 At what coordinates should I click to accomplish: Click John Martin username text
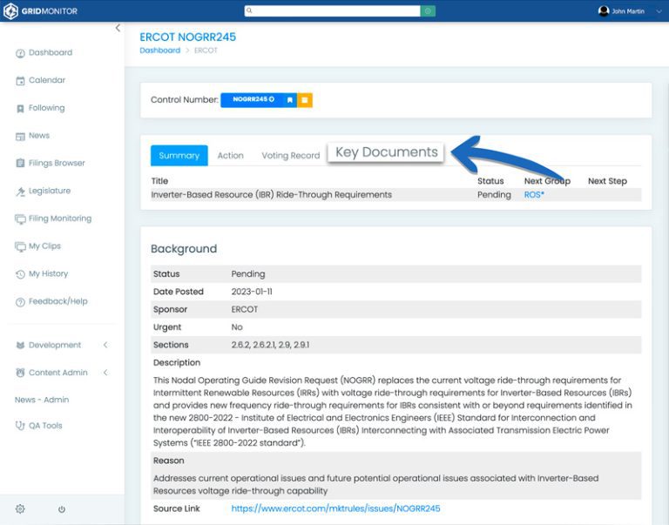[x=628, y=11]
